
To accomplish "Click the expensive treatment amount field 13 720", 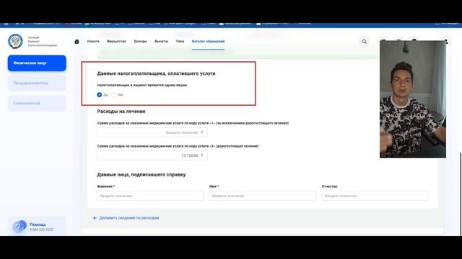I will 152,155.
